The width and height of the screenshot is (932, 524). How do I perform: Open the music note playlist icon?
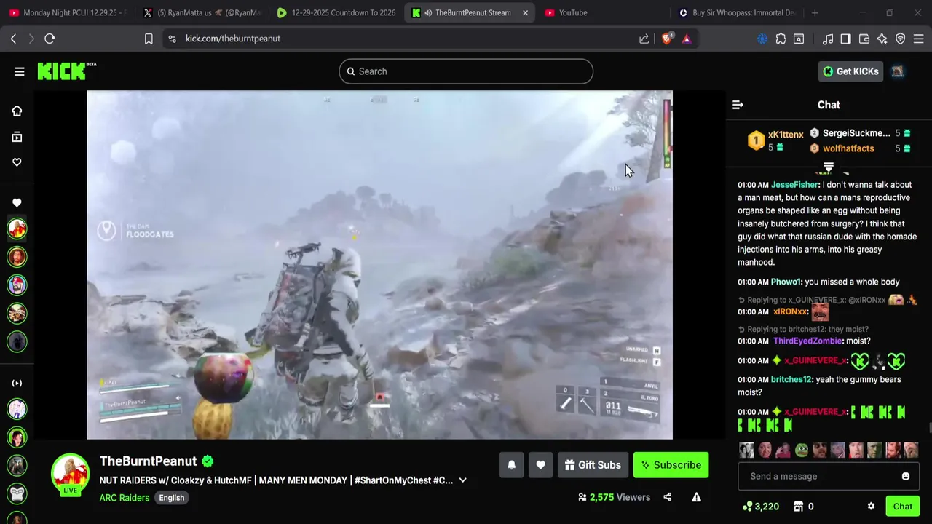click(828, 39)
